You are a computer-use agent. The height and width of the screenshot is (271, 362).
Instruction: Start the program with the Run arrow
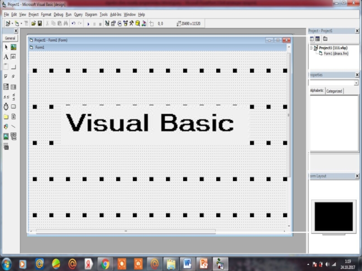coord(88,23)
